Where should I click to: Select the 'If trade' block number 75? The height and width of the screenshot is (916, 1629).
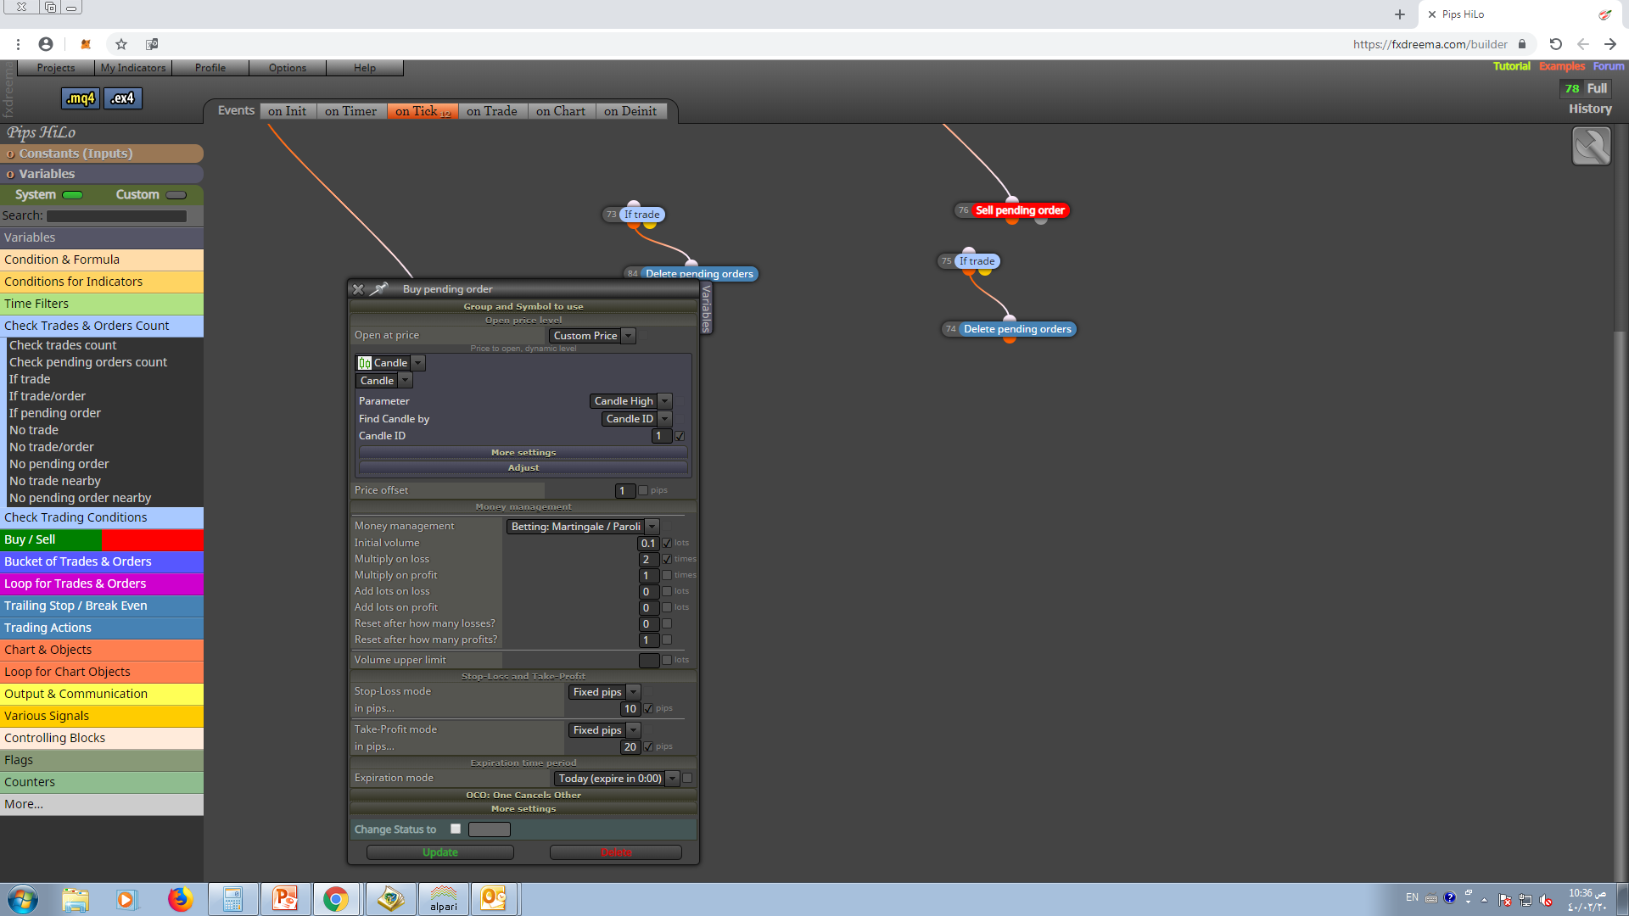click(977, 261)
